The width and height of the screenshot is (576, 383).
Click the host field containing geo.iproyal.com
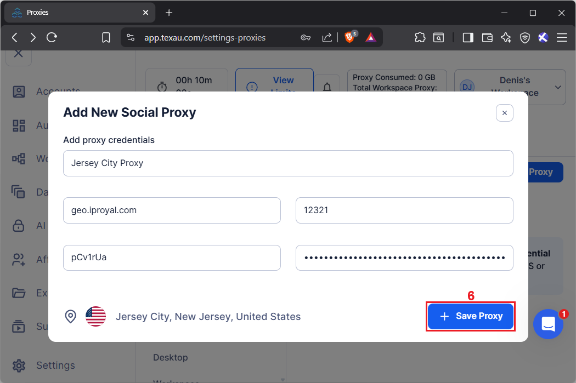pos(172,210)
